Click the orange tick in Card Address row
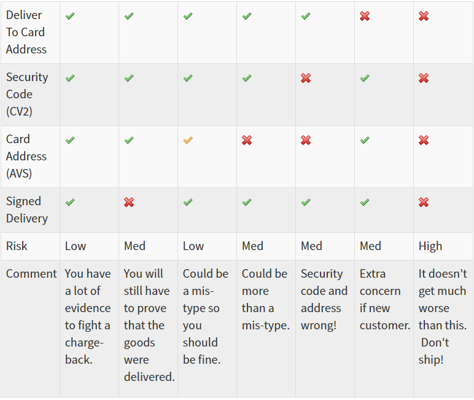474x400 pixels. (188, 140)
